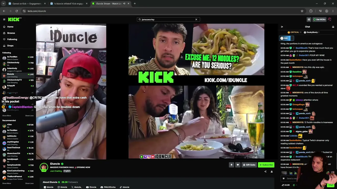Reload the kick.com/iduncle page
The width and height of the screenshot is (337, 189).
tap(17, 11)
